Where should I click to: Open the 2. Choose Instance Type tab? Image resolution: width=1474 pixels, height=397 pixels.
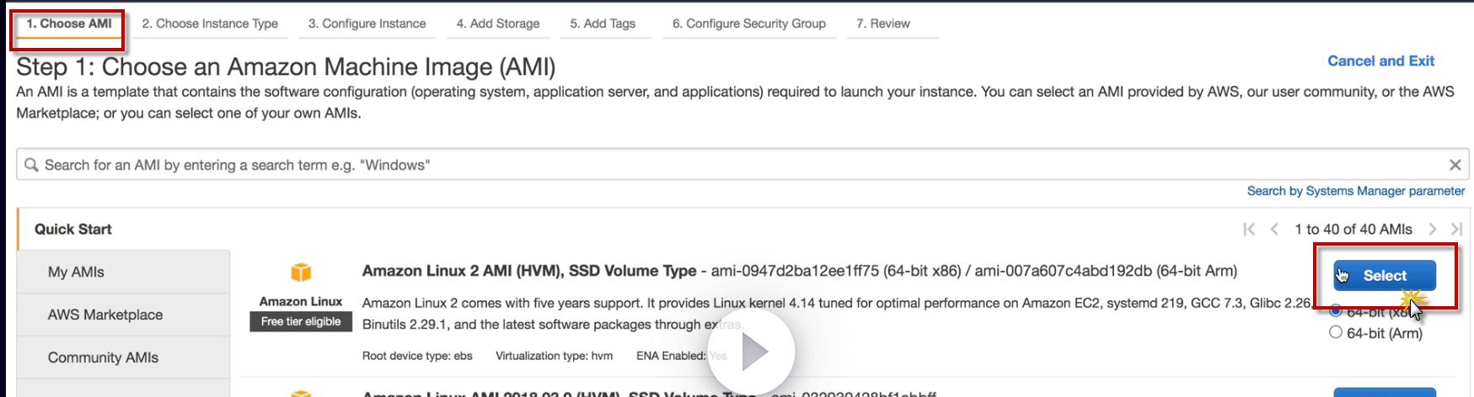tap(210, 24)
